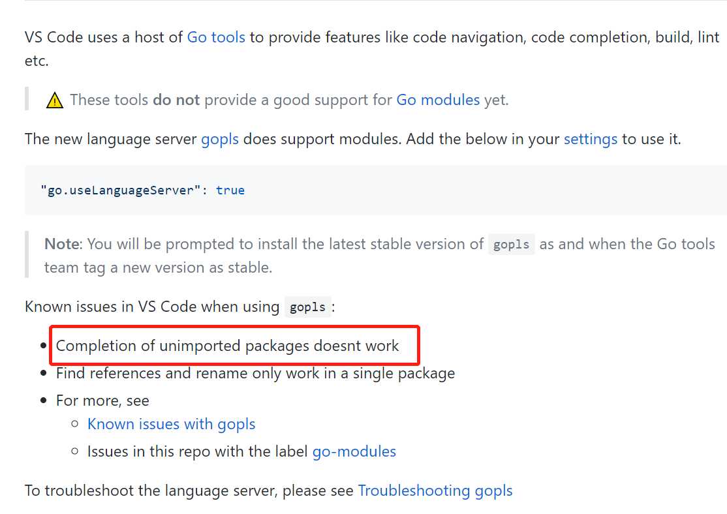Follow the gopls language server link

tap(220, 139)
